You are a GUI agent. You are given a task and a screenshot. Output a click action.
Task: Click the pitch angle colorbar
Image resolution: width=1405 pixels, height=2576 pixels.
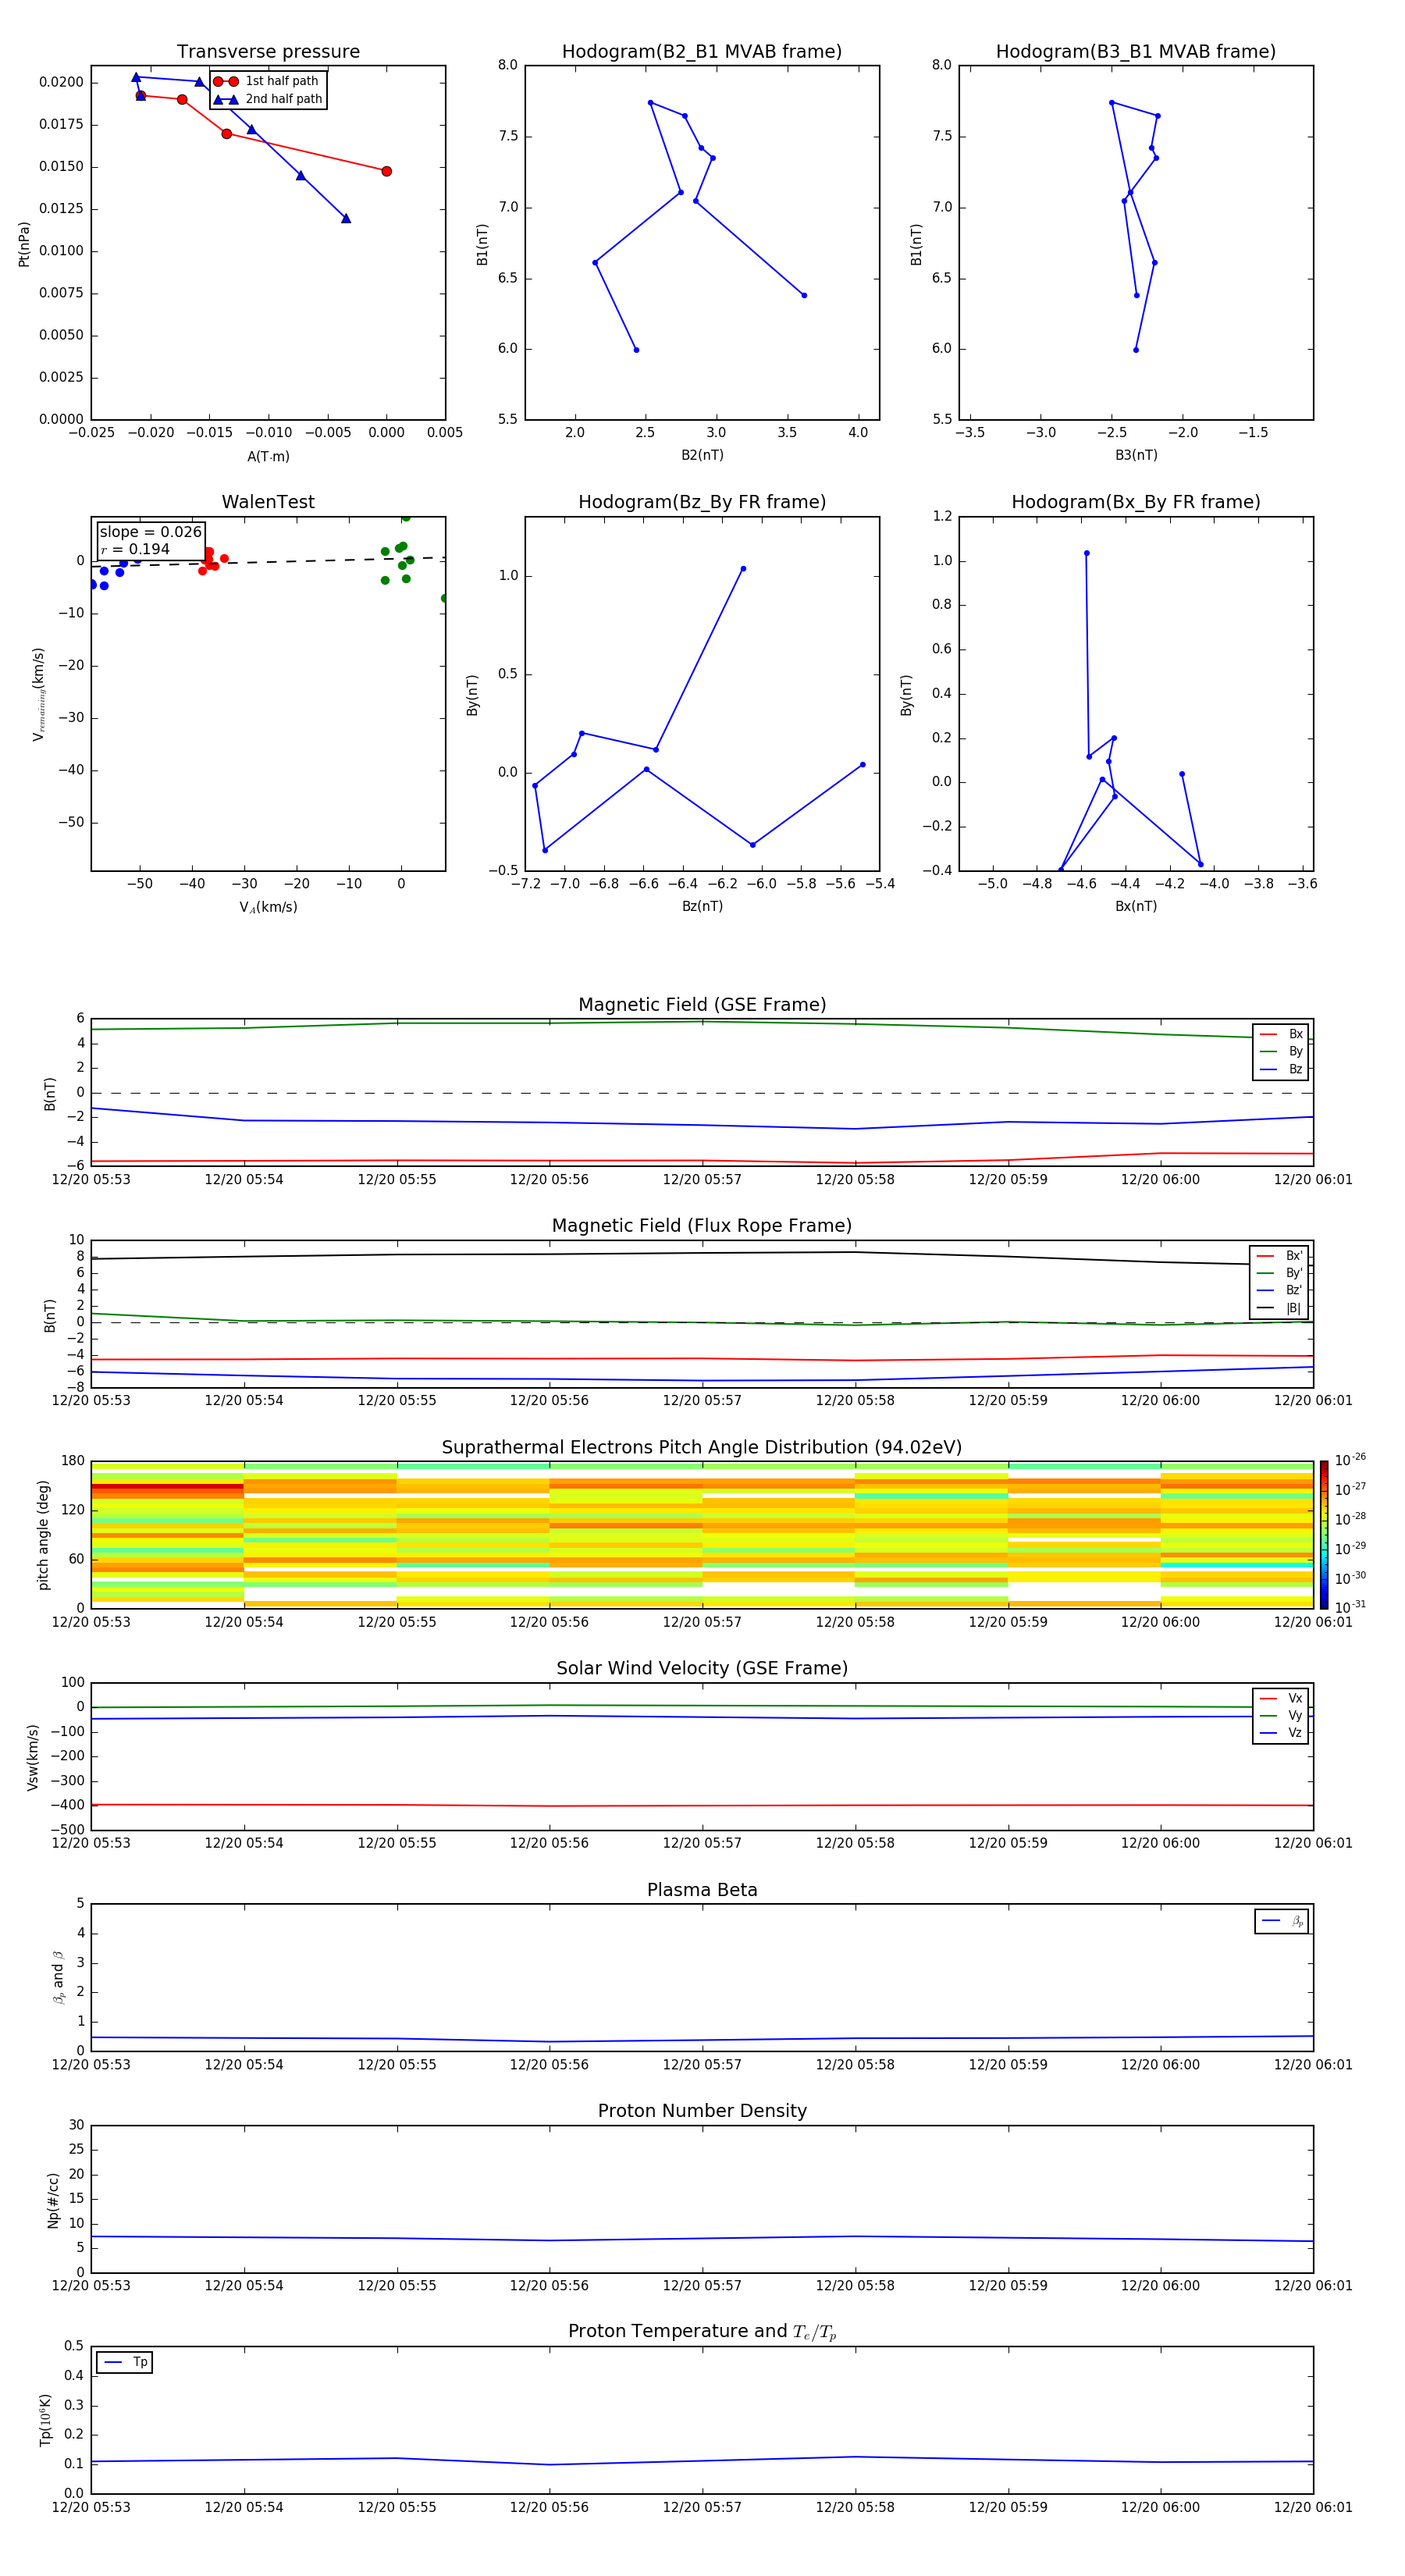[x=1324, y=1534]
